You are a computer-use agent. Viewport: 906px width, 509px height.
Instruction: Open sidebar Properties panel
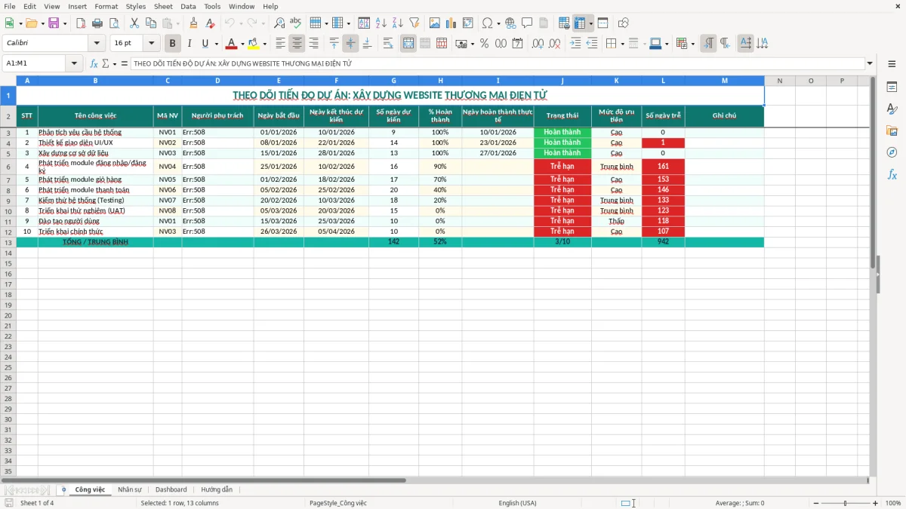point(892,87)
